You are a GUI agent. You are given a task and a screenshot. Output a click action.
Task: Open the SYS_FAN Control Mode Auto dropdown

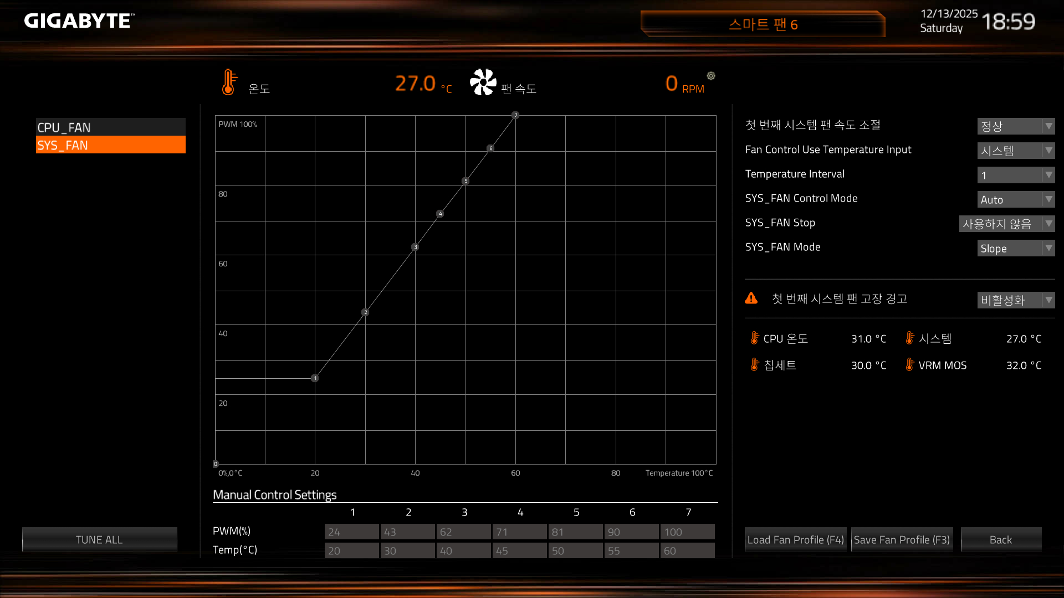(1015, 199)
